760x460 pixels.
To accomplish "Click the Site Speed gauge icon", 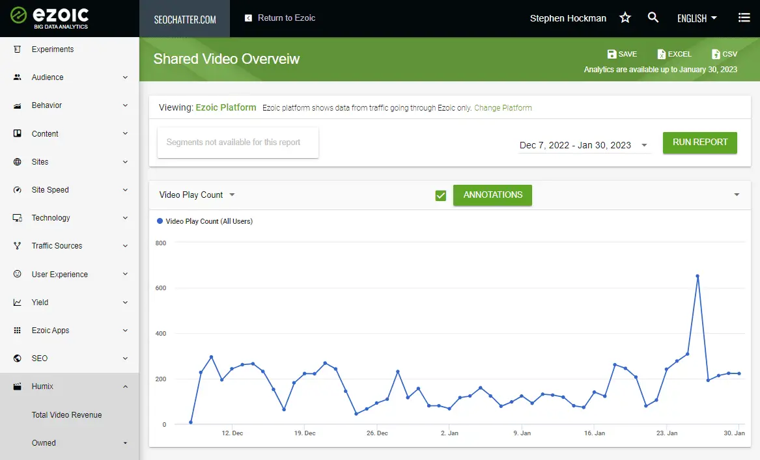I will (x=18, y=190).
